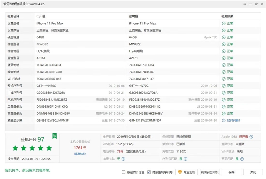The width and height of the screenshot is (266, 179).
Task: Click the help icon beside 有无卡贴
Action: coord(123,159)
